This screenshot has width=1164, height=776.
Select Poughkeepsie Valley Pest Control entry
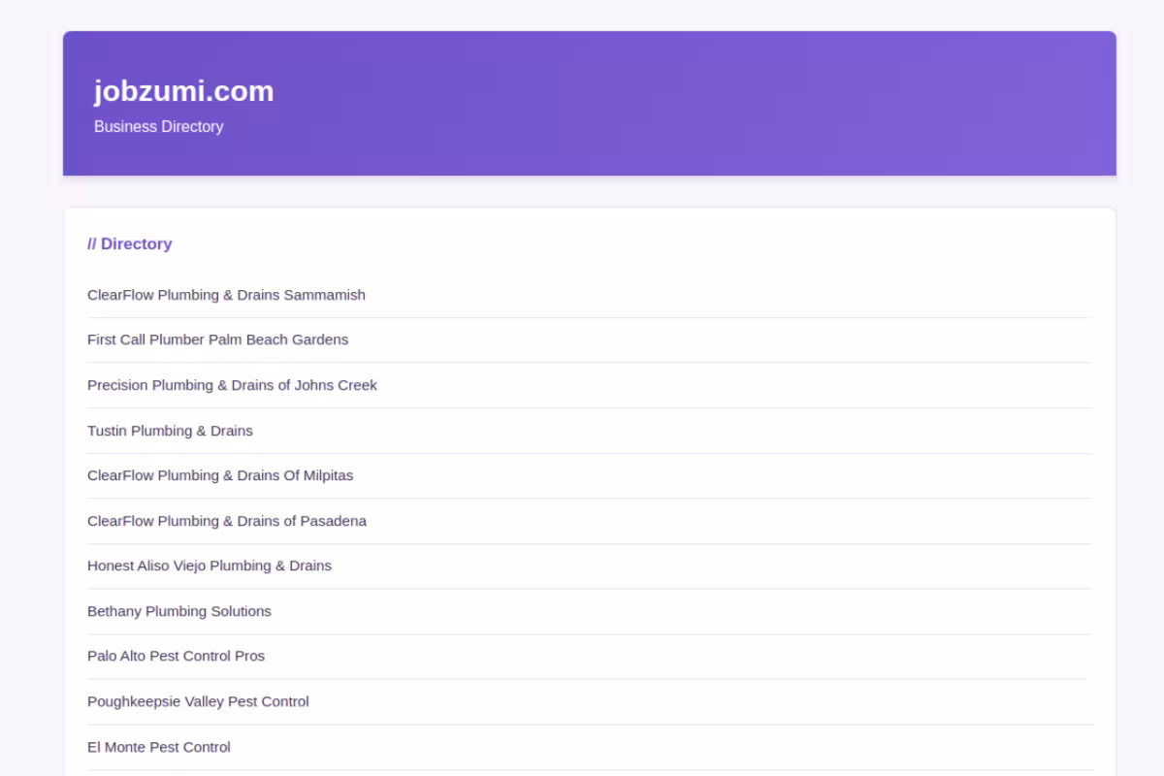198,701
